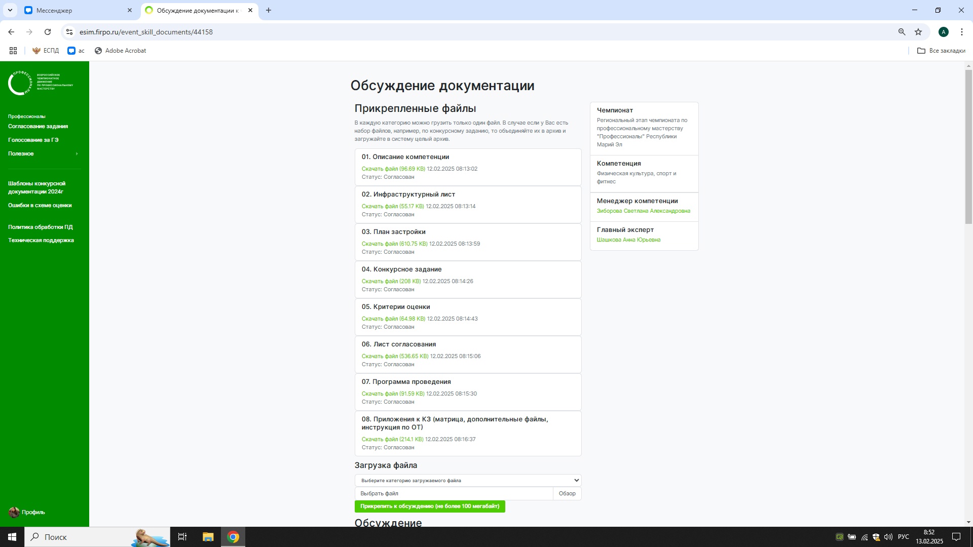This screenshot has width=973, height=547.
Task: Download the Описание компетенции file (96.69 KB)
Action: pyautogui.click(x=393, y=169)
